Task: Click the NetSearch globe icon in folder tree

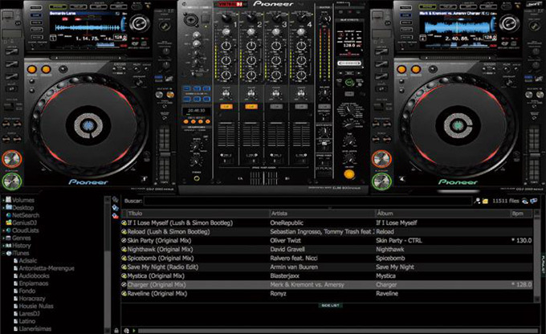Action: [9, 215]
